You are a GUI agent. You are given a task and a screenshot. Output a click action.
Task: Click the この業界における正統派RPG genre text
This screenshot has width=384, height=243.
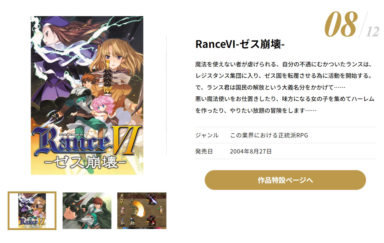coord(269,135)
